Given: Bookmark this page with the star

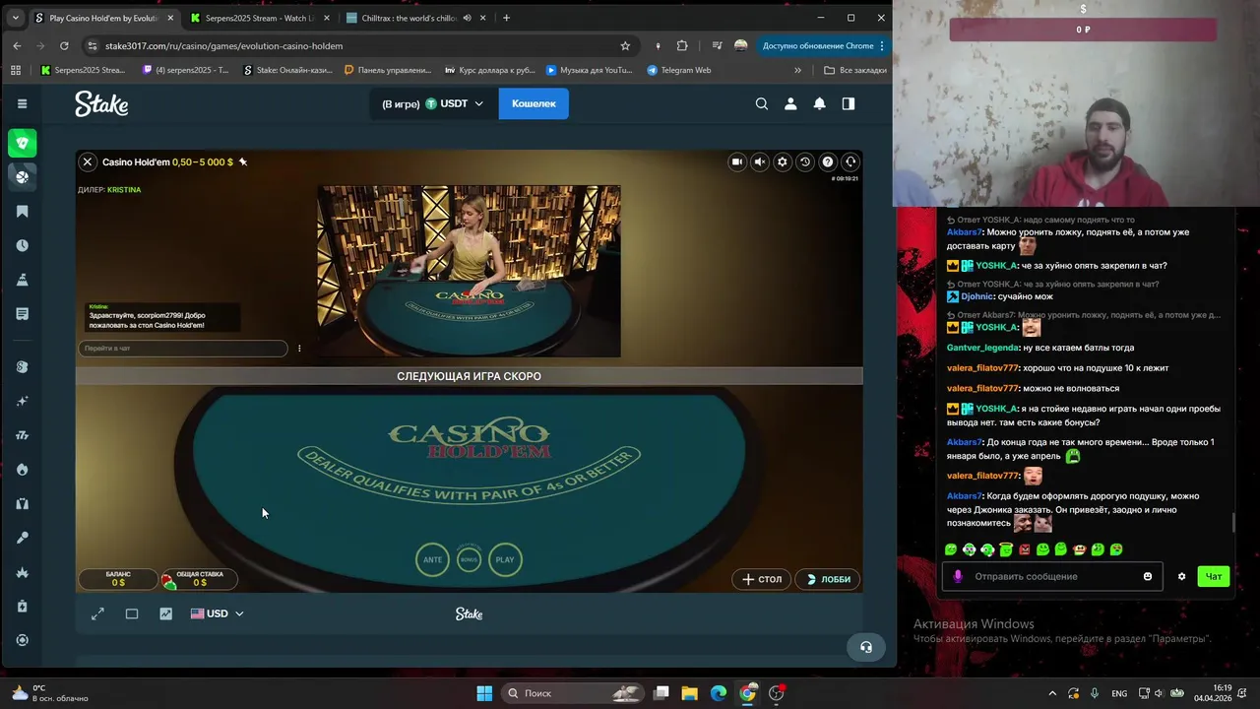Looking at the screenshot, I should tap(625, 45).
